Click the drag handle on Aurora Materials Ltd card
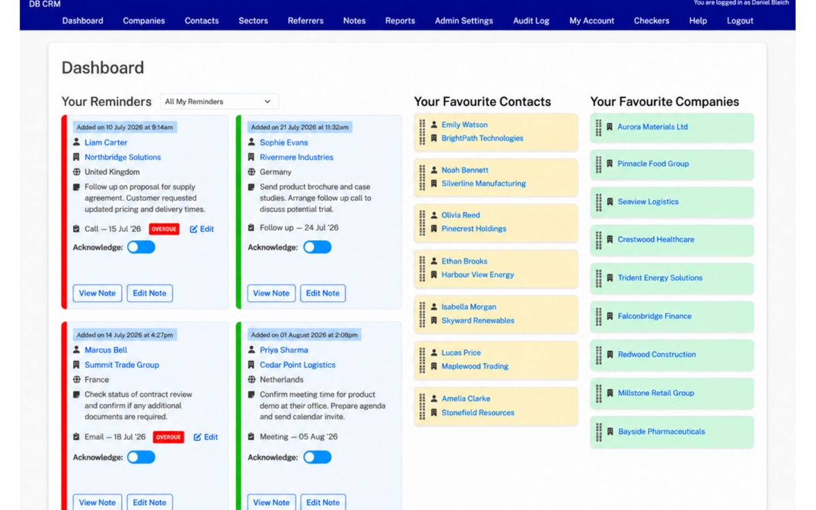This screenshot has height=510, width=816. (598, 127)
